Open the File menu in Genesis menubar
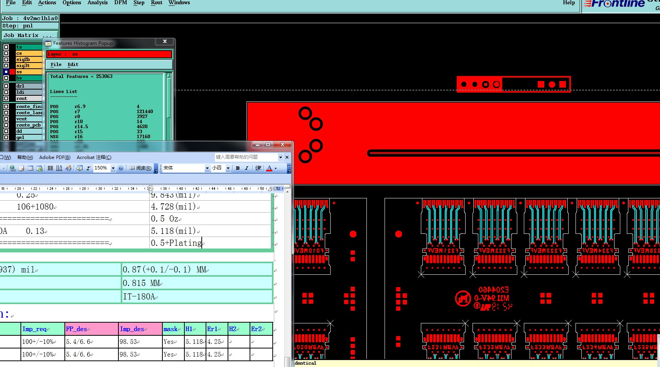 click(x=11, y=3)
